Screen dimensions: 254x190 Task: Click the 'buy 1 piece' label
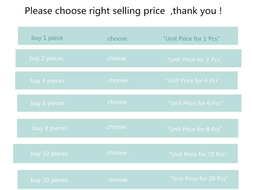(x=47, y=38)
